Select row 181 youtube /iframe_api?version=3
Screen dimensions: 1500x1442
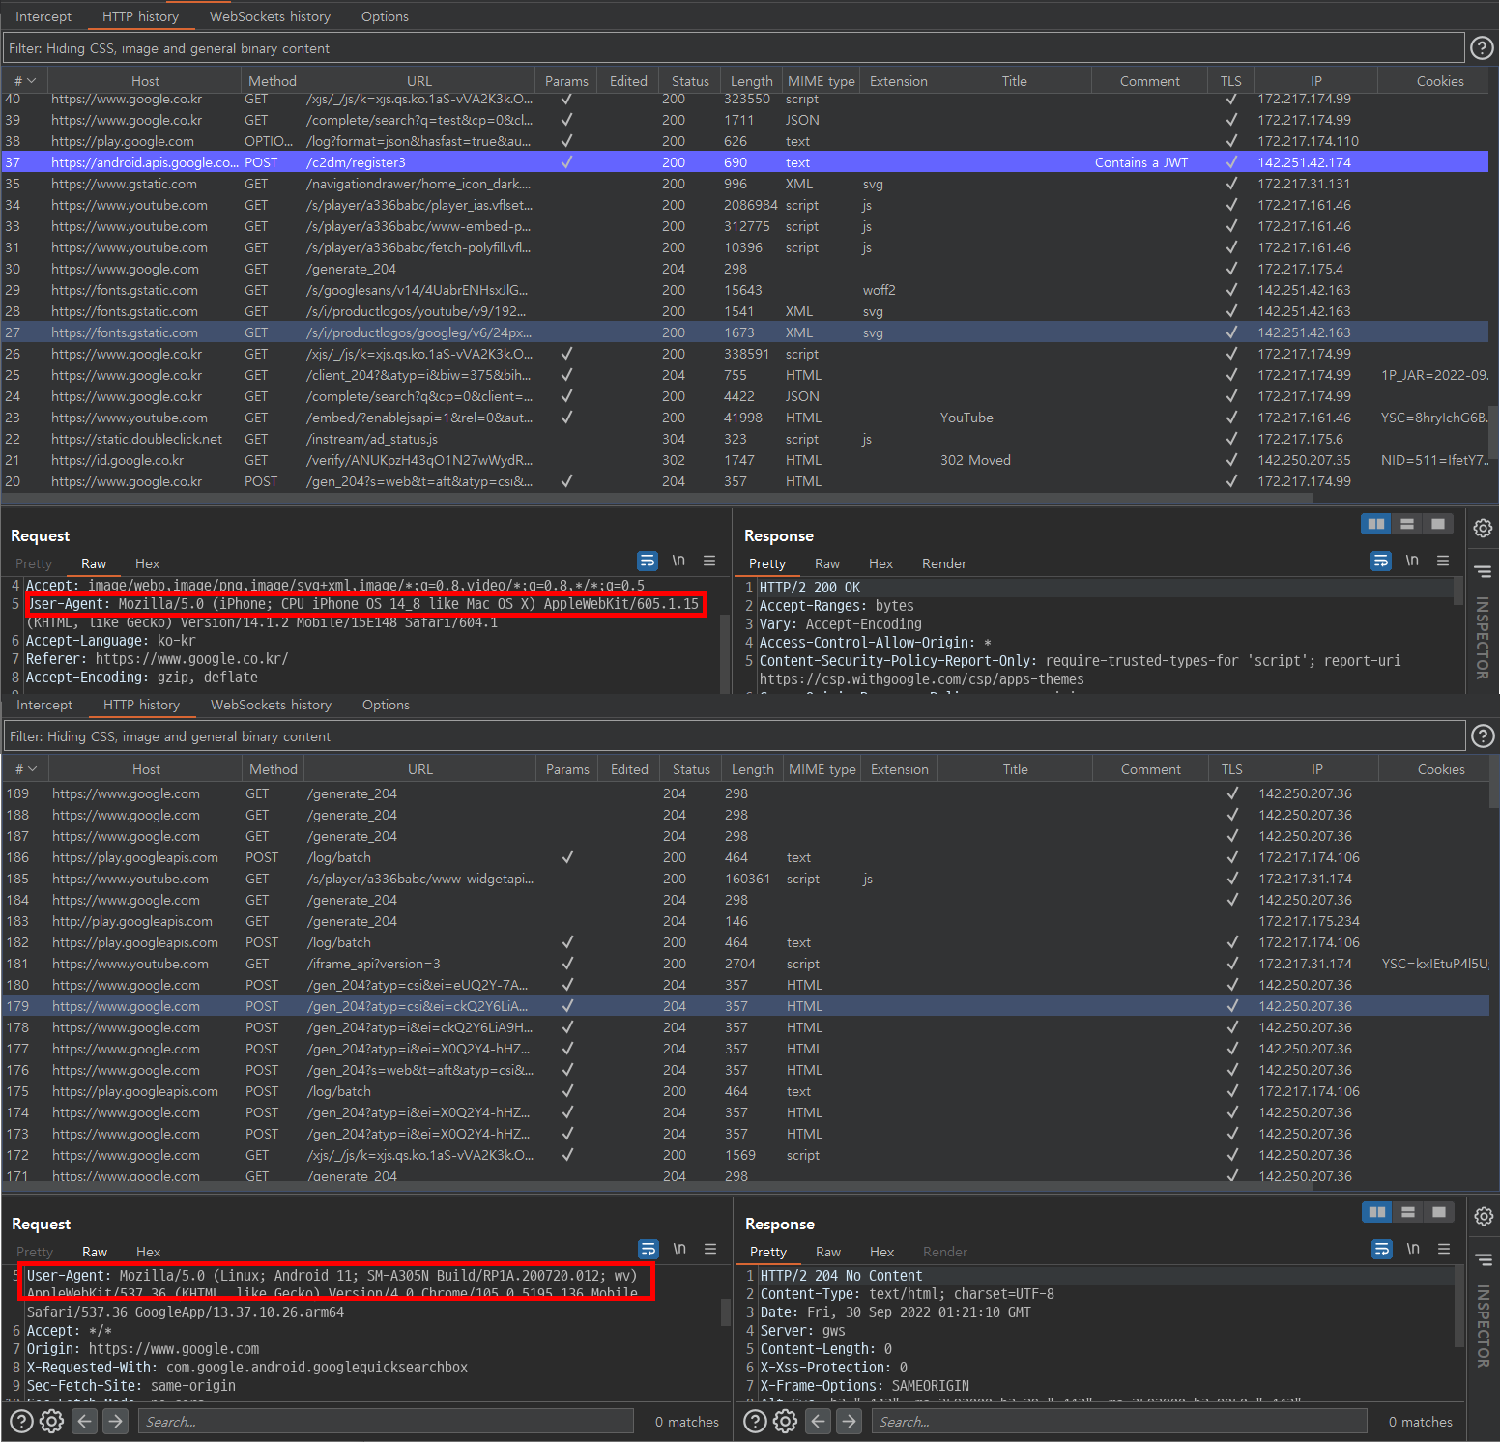(x=745, y=964)
